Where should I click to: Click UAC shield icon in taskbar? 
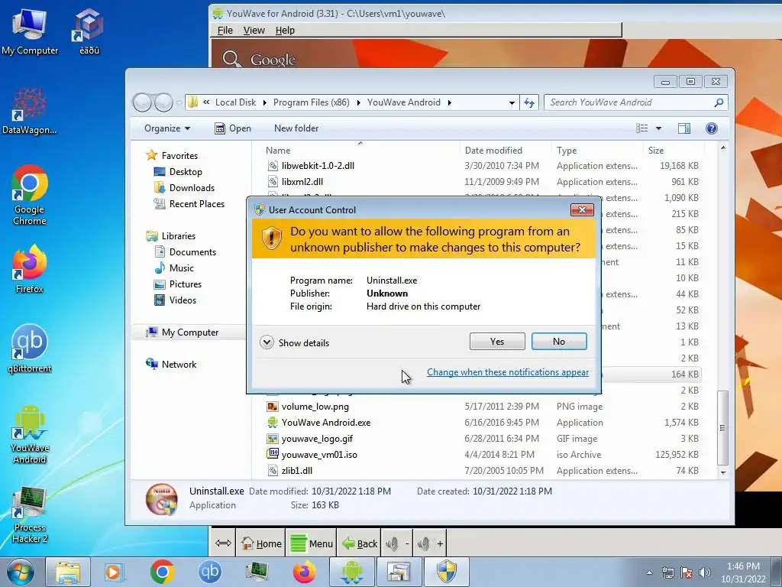click(446, 572)
